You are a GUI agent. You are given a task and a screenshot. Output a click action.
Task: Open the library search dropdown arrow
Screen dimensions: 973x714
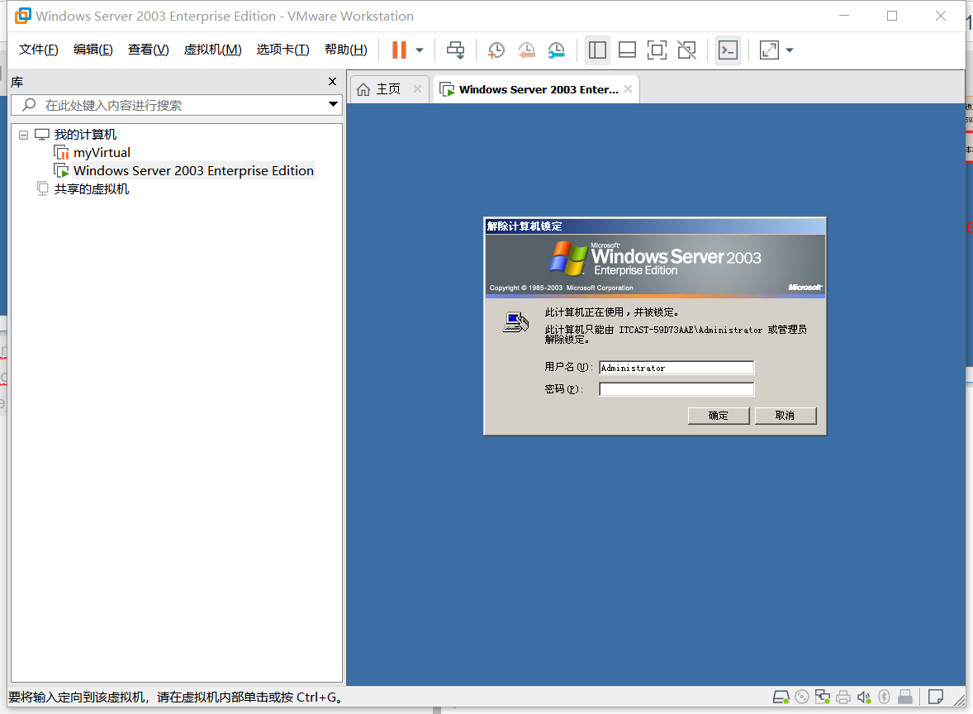tap(333, 104)
